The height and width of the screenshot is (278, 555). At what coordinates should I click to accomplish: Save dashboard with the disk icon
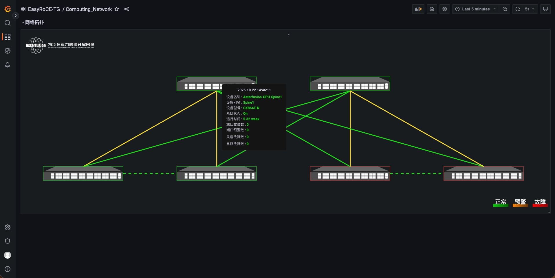coord(432,9)
